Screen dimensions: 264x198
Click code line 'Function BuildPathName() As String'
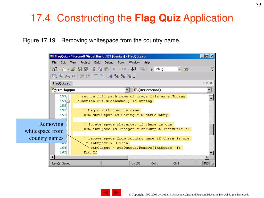[115, 101]
